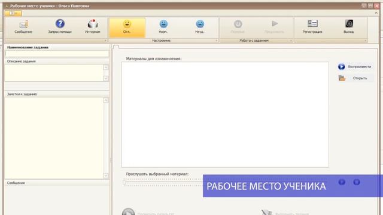Image resolution: width=383 pixels, height=215 pixels.
Task: Click the Описание задания scroll down arrow
Action: point(106,78)
